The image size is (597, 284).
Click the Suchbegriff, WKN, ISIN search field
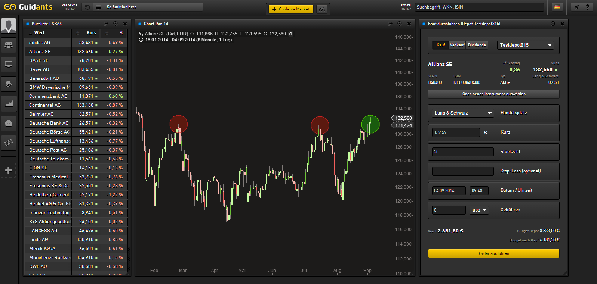480,7
